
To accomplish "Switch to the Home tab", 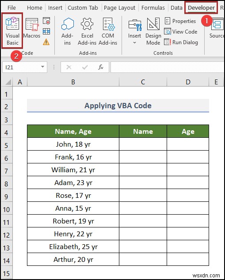I will pyautogui.click(x=34, y=8).
